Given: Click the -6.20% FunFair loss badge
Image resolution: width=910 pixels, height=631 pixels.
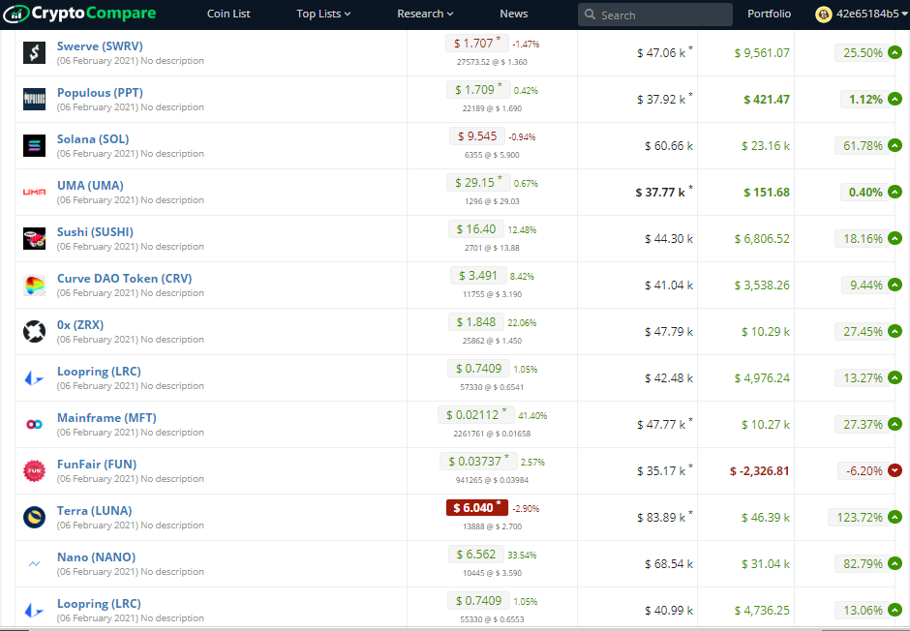Looking at the screenshot, I should (864, 470).
